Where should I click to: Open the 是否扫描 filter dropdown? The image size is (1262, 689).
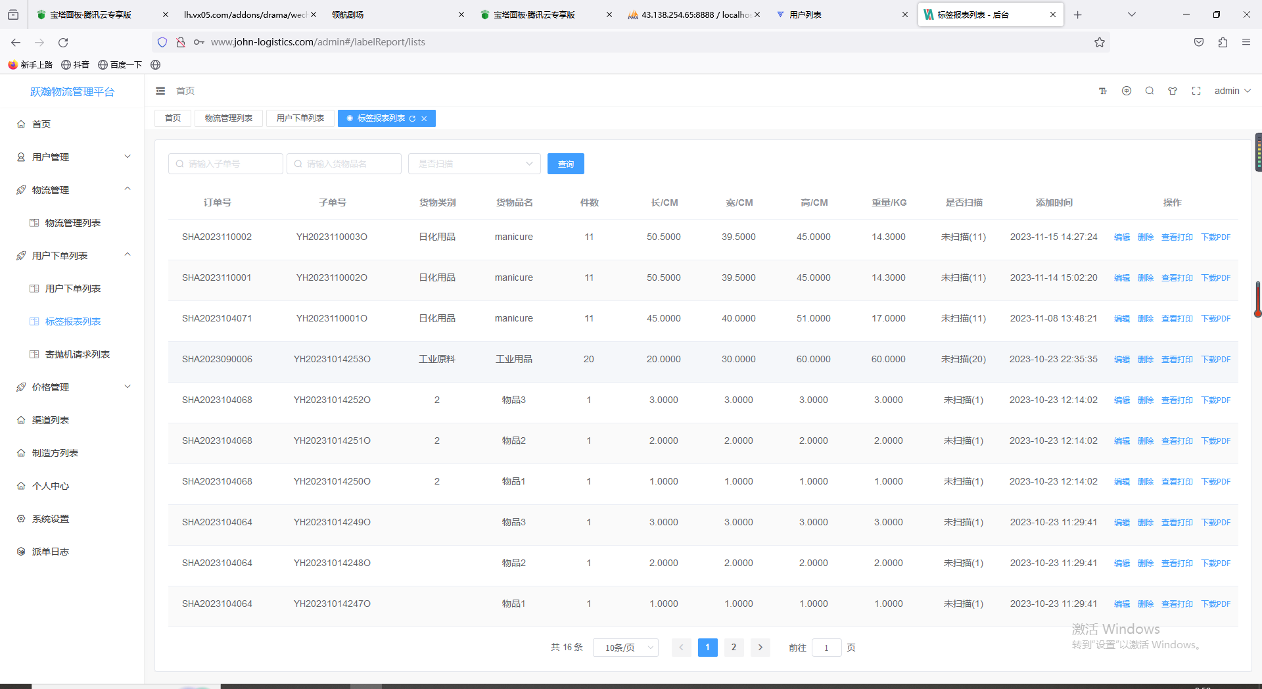click(x=475, y=164)
